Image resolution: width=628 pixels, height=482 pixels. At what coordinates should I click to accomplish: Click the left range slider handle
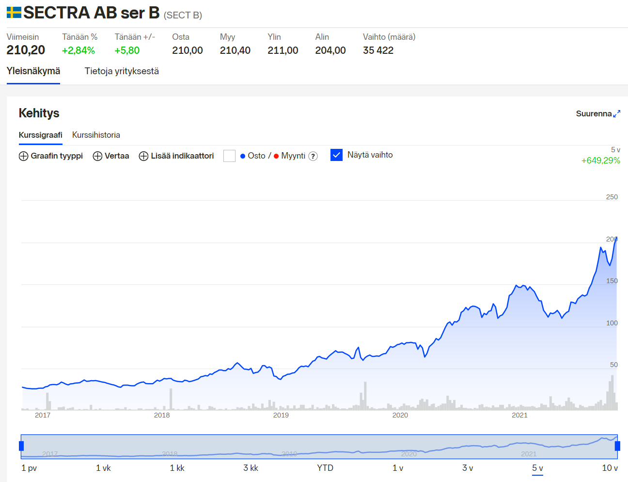tap(21, 446)
